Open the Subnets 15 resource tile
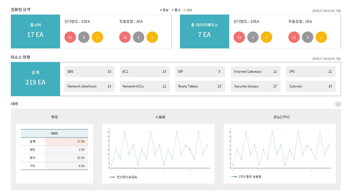 pyautogui.click(x=311, y=86)
